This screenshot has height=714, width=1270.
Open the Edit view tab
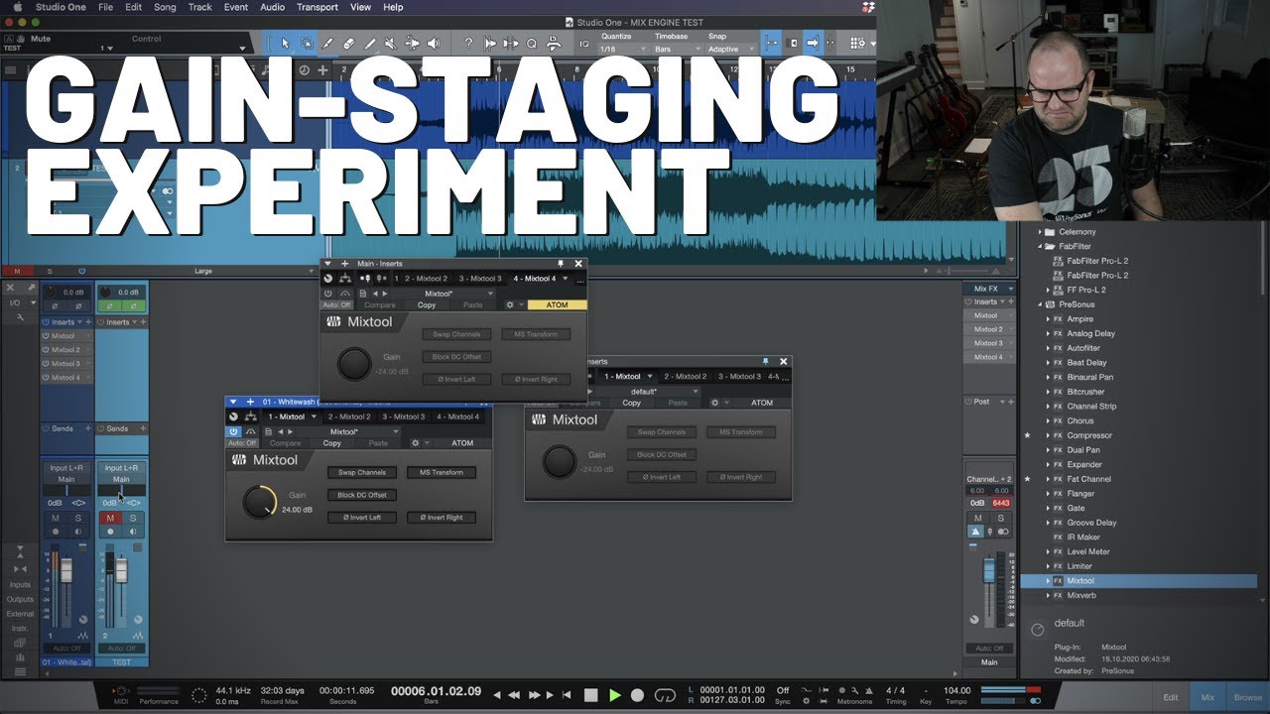(x=1171, y=697)
